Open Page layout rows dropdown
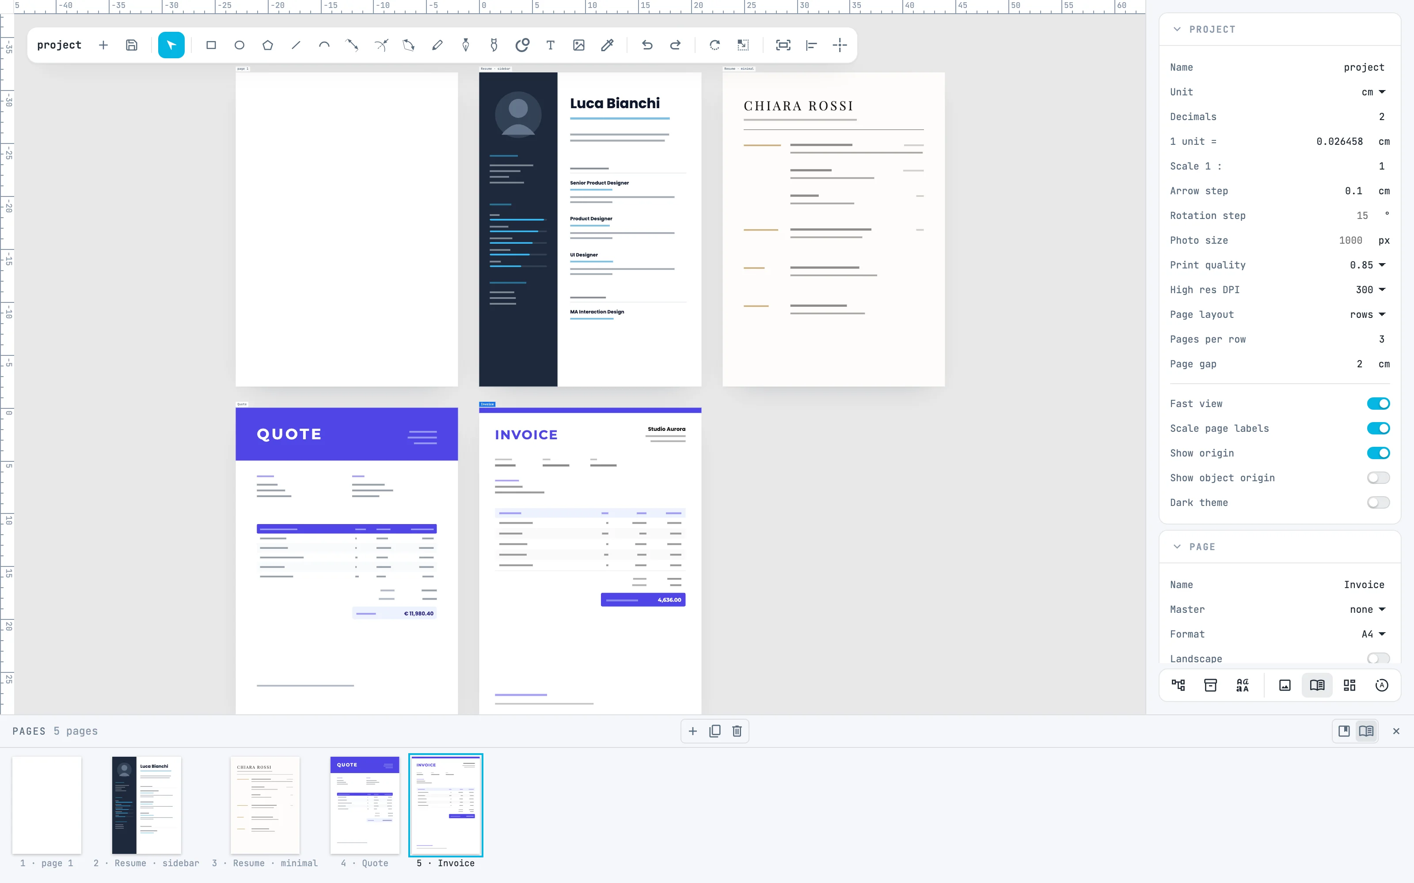This screenshot has width=1414, height=883. [x=1368, y=314]
